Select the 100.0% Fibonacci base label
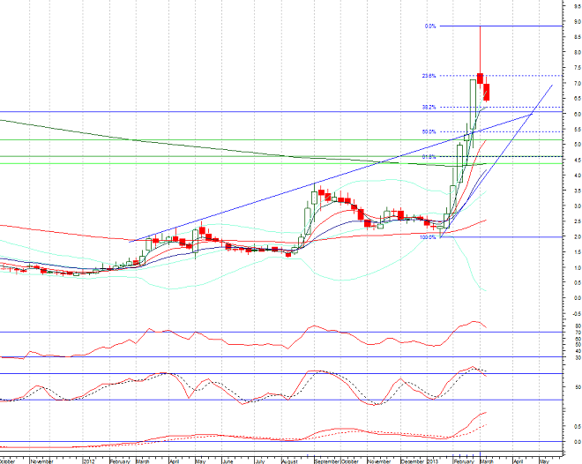This screenshot has height=464, width=582. pyautogui.click(x=429, y=236)
